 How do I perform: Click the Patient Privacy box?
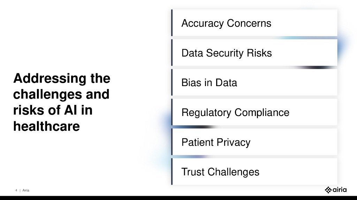(x=255, y=142)
